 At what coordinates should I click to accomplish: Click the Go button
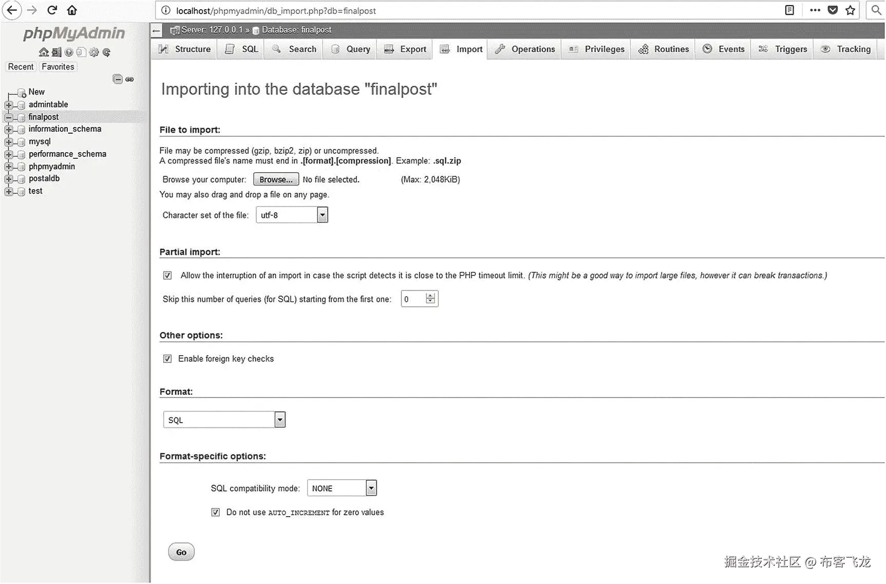(181, 552)
